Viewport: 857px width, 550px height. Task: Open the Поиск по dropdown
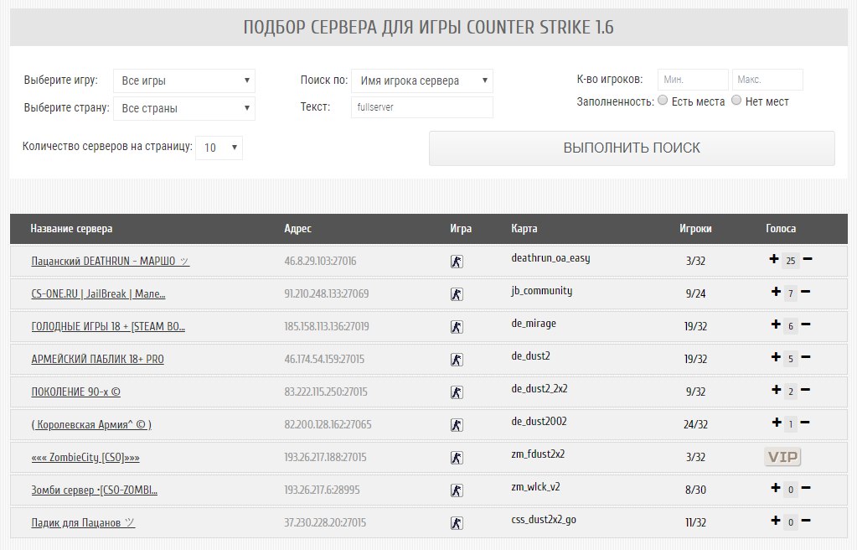[422, 80]
